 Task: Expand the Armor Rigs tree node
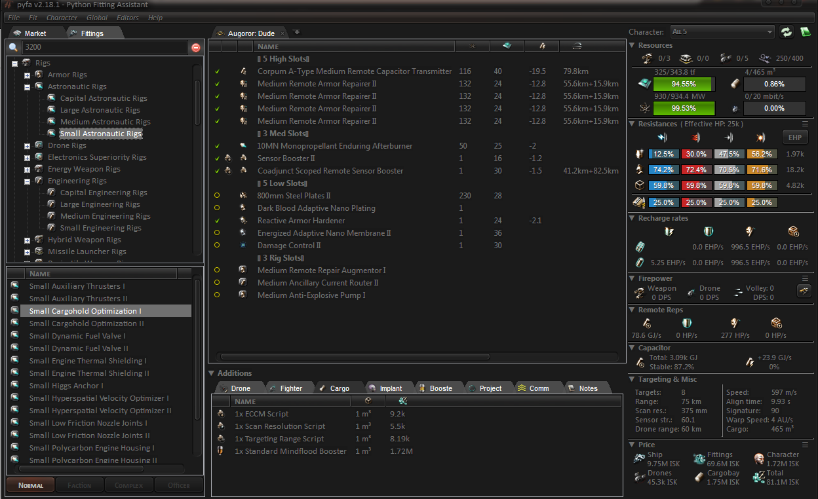point(27,75)
